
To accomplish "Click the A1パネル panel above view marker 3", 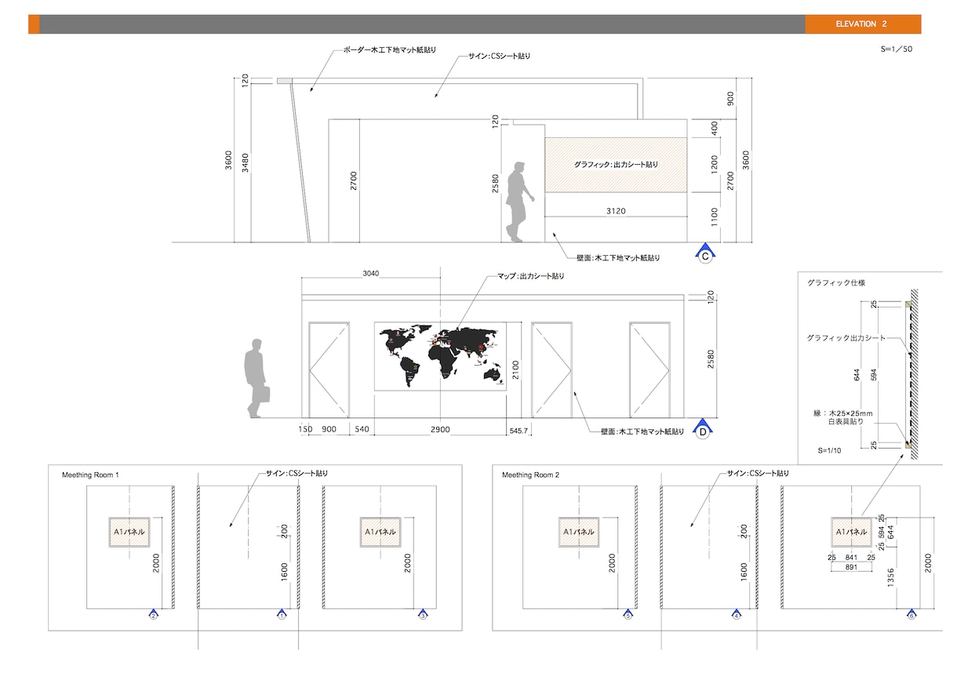I will [x=380, y=532].
